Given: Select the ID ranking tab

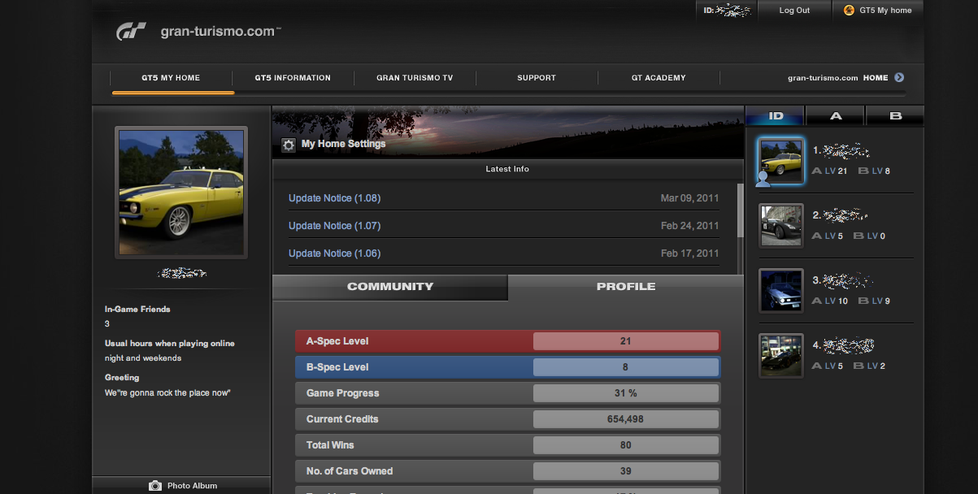Looking at the screenshot, I should point(776,116).
